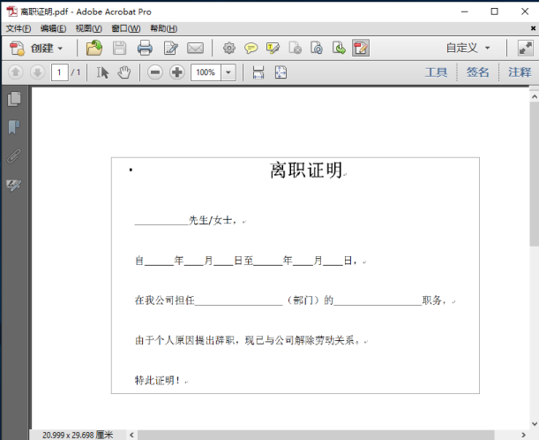Screen dimensions: 539x440
Task: Show the Signatures panel icon
Action: point(14,185)
